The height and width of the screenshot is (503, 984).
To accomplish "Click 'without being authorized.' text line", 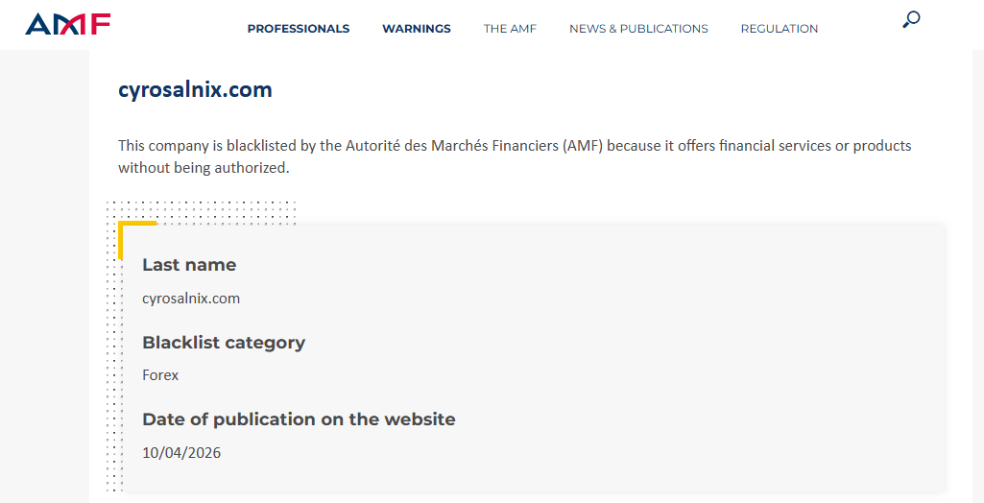I will coord(204,168).
